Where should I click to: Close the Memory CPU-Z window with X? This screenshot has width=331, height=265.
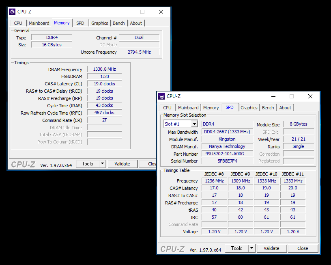tap(161, 12)
